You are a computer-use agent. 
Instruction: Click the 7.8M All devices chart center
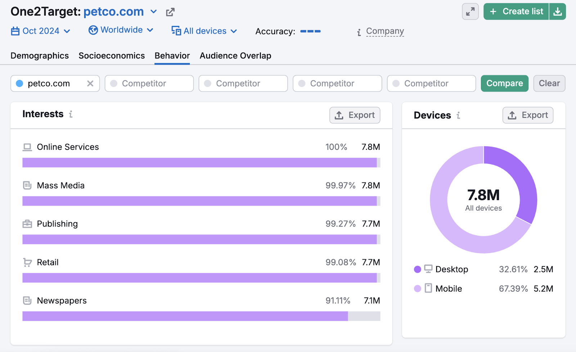(x=483, y=200)
